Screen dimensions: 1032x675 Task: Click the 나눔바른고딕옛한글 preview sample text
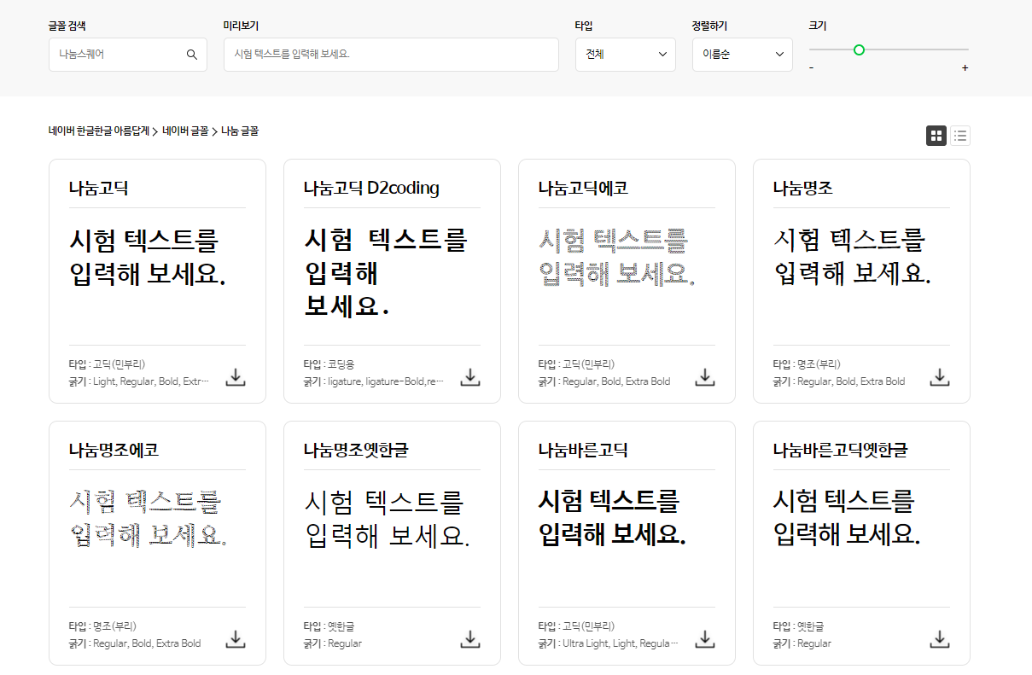847,519
